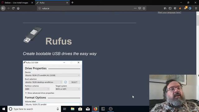Image resolution: width=199 pixels, height=112 pixels.
Task: Open the Firefox home page icon
Action: pos(18,8)
